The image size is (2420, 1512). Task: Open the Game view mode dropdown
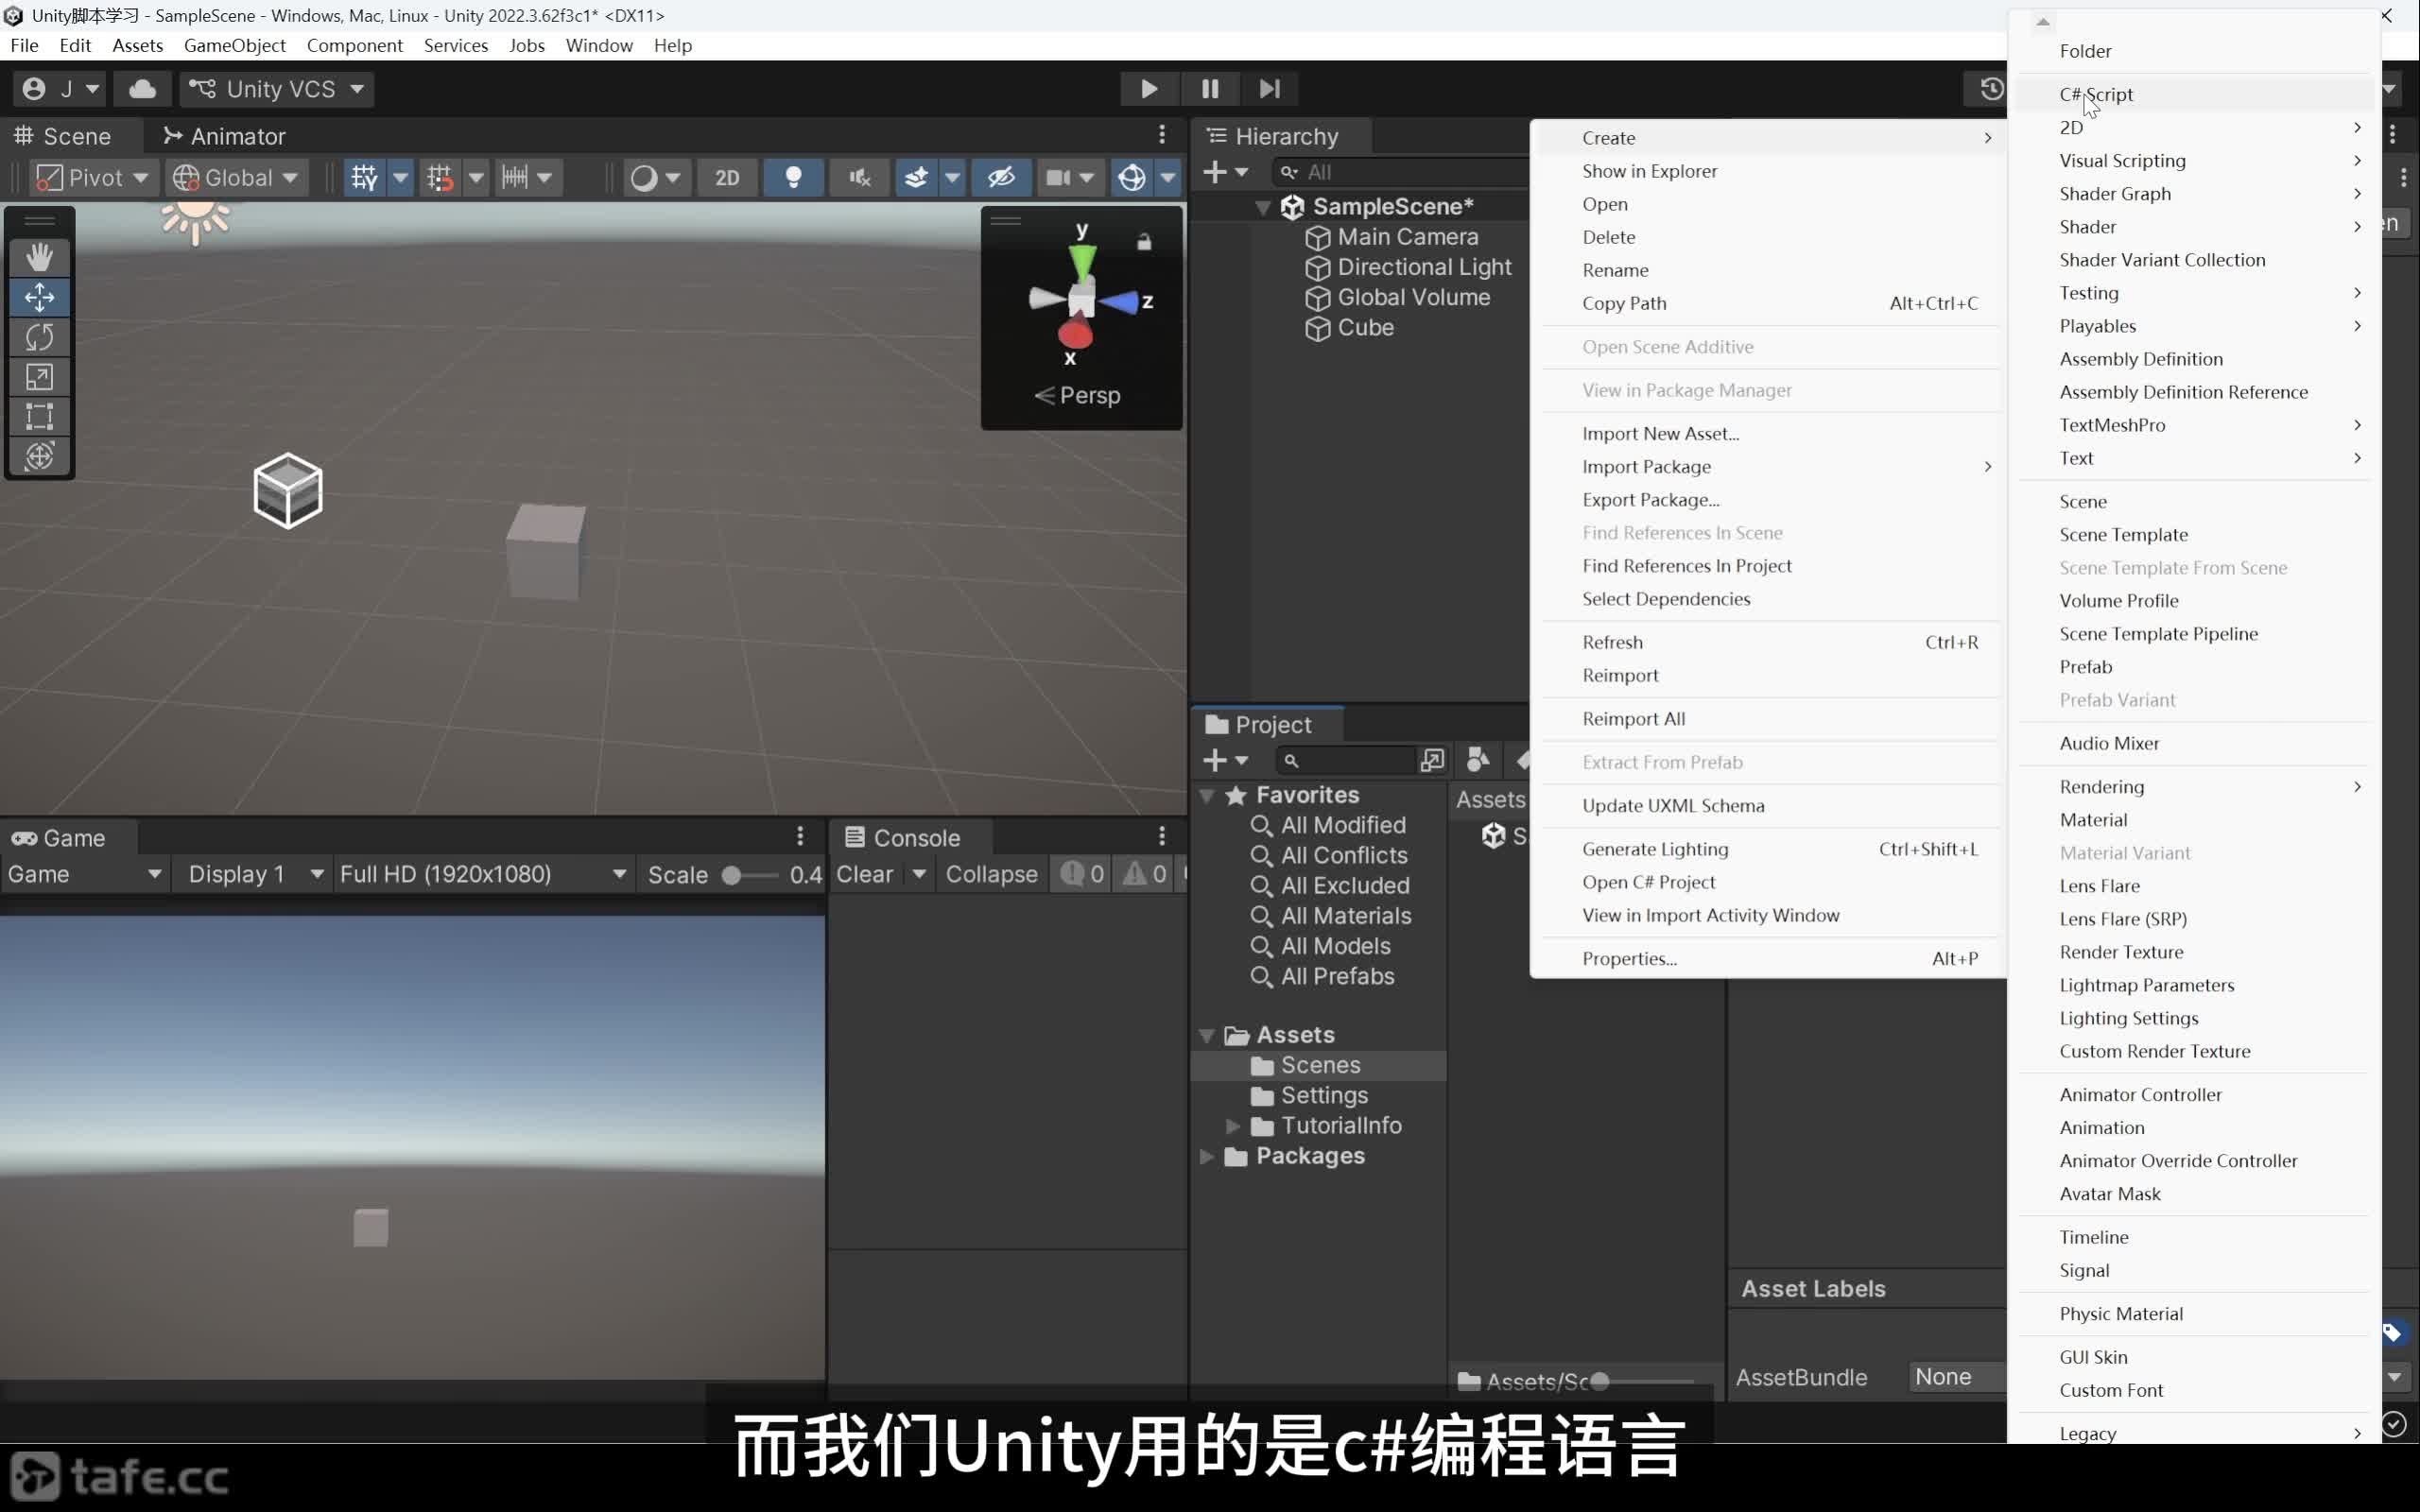84,874
